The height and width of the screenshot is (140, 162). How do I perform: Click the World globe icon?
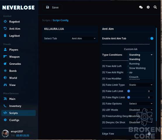pos(5,78)
